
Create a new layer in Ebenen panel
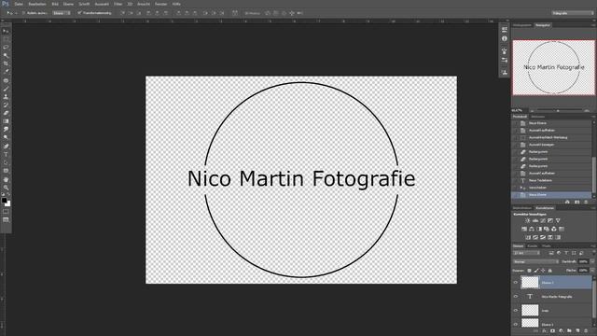click(577, 331)
